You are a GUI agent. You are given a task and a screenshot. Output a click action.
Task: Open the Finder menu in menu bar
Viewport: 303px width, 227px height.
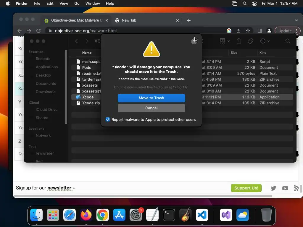pos(22,4)
